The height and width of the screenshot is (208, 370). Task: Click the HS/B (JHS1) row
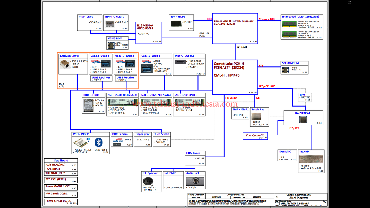[61, 169]
